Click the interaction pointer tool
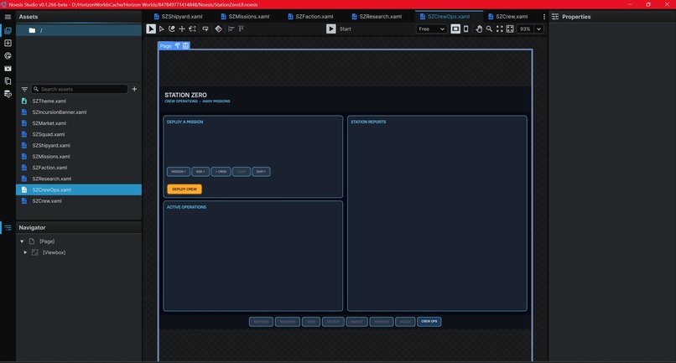676x363 pixels. (x=205, y=29)
